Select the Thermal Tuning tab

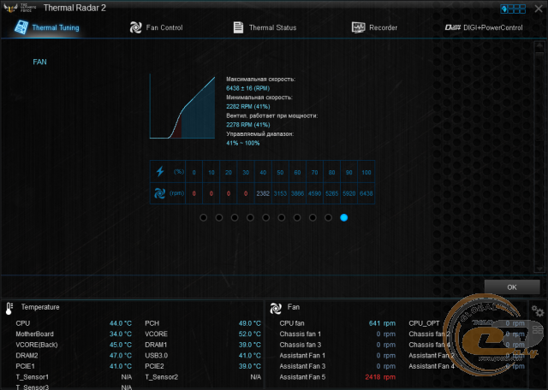[x=47, y=27]
